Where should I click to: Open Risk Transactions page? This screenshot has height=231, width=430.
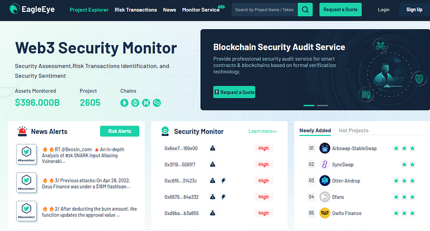[x=136, y=10]
